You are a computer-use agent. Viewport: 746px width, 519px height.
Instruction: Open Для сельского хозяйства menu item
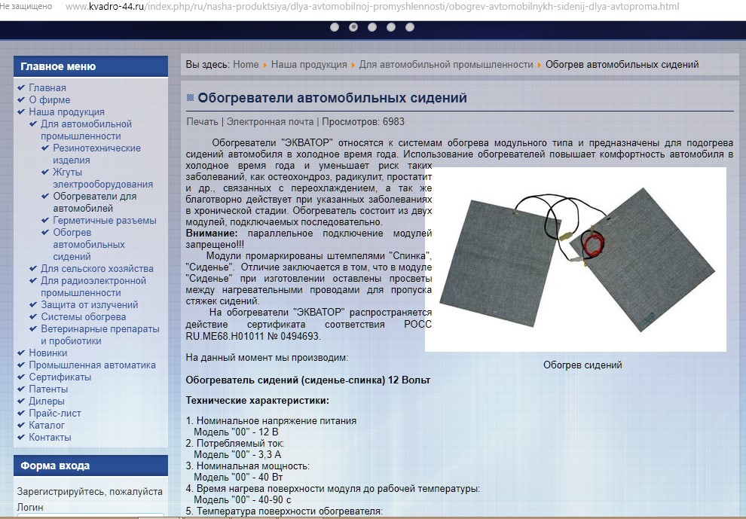(97, 268)
